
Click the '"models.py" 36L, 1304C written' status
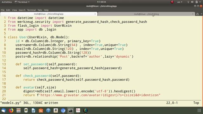tap(29, 103)
